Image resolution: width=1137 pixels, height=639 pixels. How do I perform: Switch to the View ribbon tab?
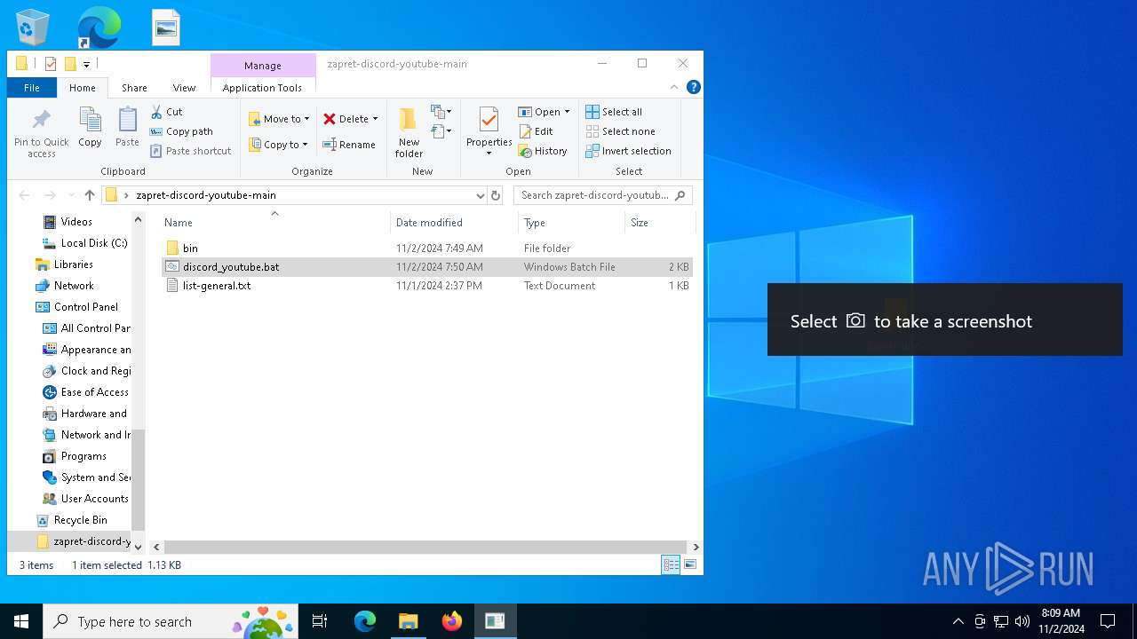pos(184,88)
